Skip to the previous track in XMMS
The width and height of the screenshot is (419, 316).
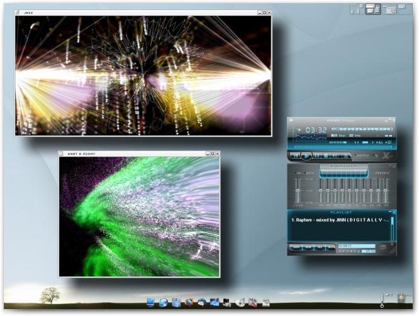tap(294, 155)
